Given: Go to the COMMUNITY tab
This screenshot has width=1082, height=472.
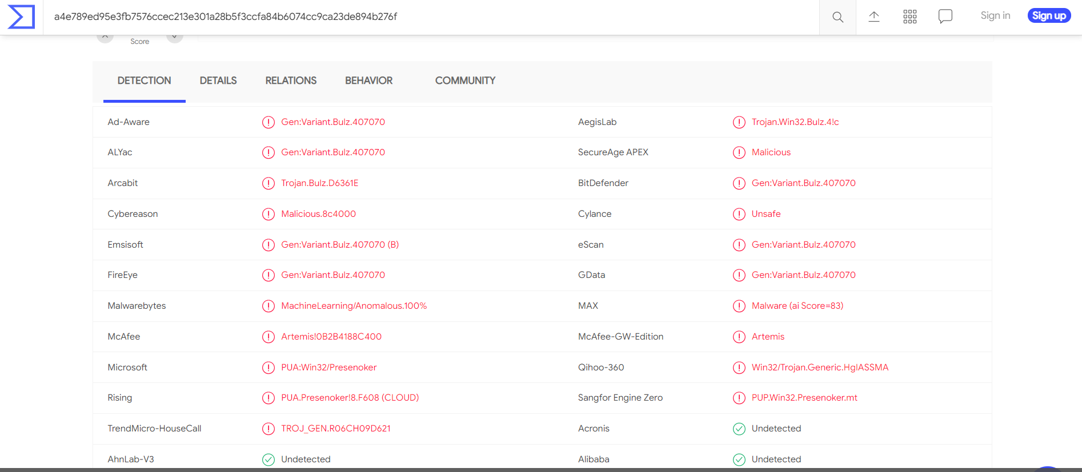Looking at the screenshot, I should [465, 81].
